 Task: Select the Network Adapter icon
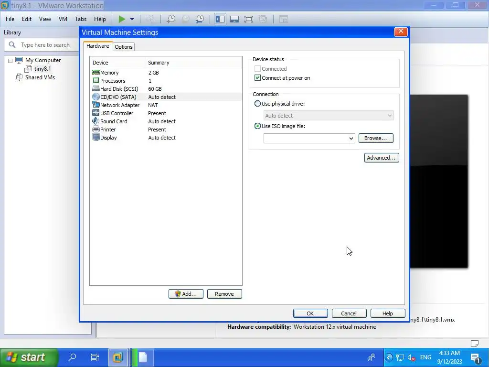[96, 105]
